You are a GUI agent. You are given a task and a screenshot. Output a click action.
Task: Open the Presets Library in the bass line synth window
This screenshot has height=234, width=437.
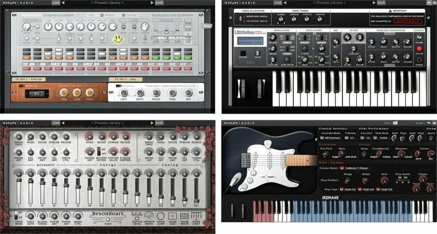coord(107,3)
